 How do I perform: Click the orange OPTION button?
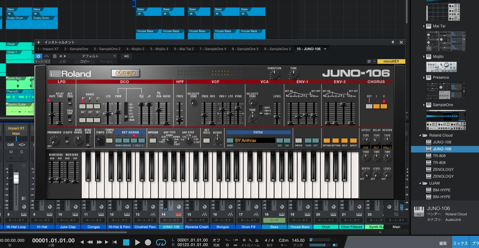click(x=327, y=141)
